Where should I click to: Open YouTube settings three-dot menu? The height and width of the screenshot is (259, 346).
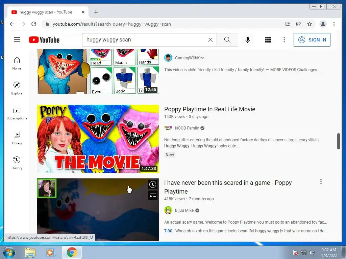284,40
